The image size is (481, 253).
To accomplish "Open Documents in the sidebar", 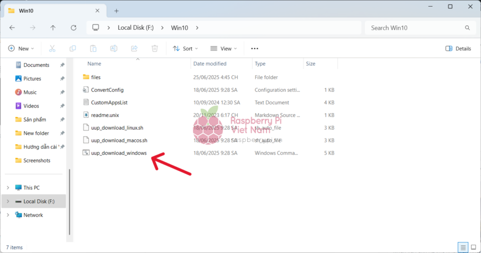I will [x=36, y=65].
